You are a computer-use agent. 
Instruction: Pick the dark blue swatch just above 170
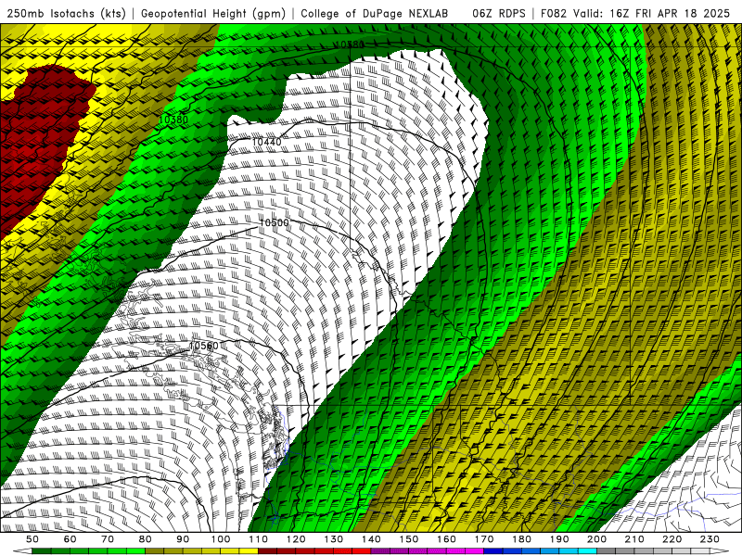[493, 551]
